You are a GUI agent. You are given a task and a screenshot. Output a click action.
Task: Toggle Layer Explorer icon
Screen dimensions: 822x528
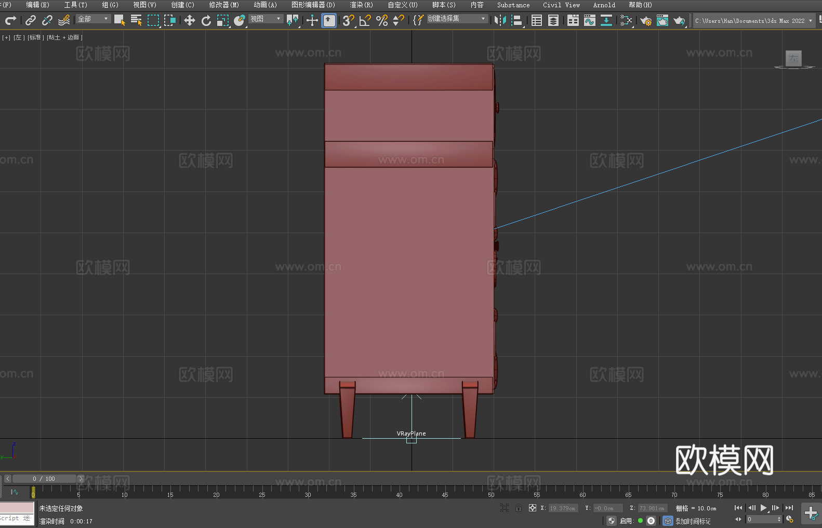(x=553, y=20)
